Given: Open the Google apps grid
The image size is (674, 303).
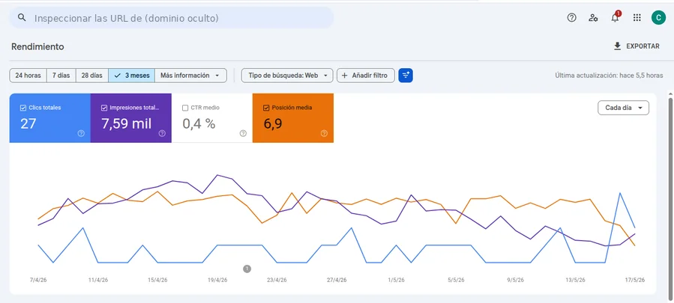Looking at the screenshot, I should click(x=637, y=18).
